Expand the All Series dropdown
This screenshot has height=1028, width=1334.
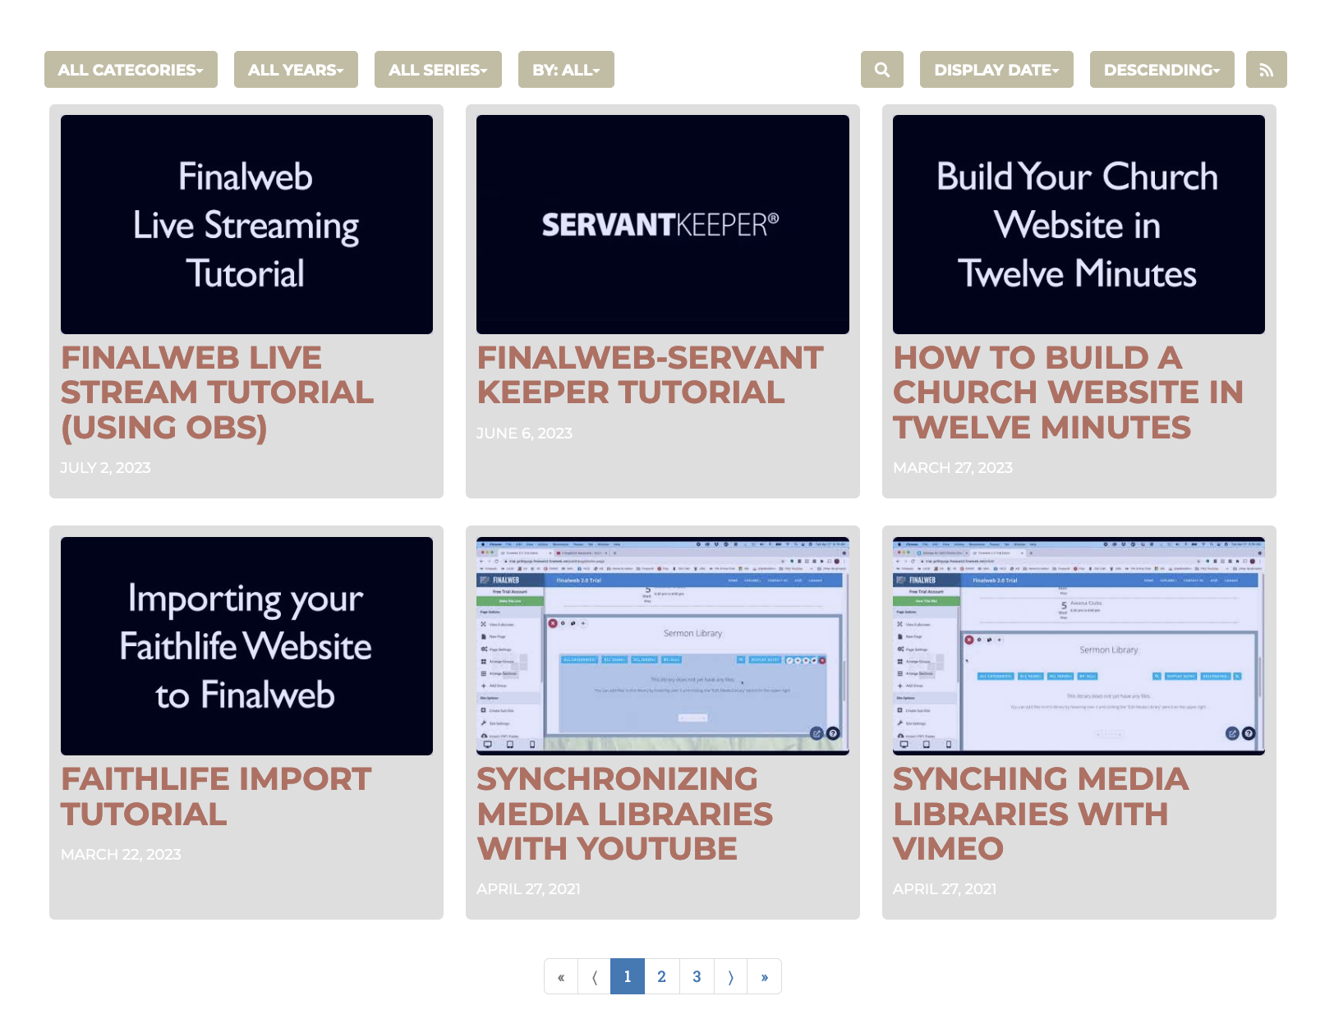point(438,70)
